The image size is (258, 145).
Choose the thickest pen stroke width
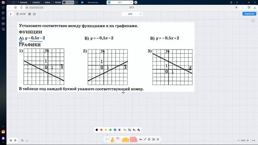pyautogui.click(x=139, y=130)
